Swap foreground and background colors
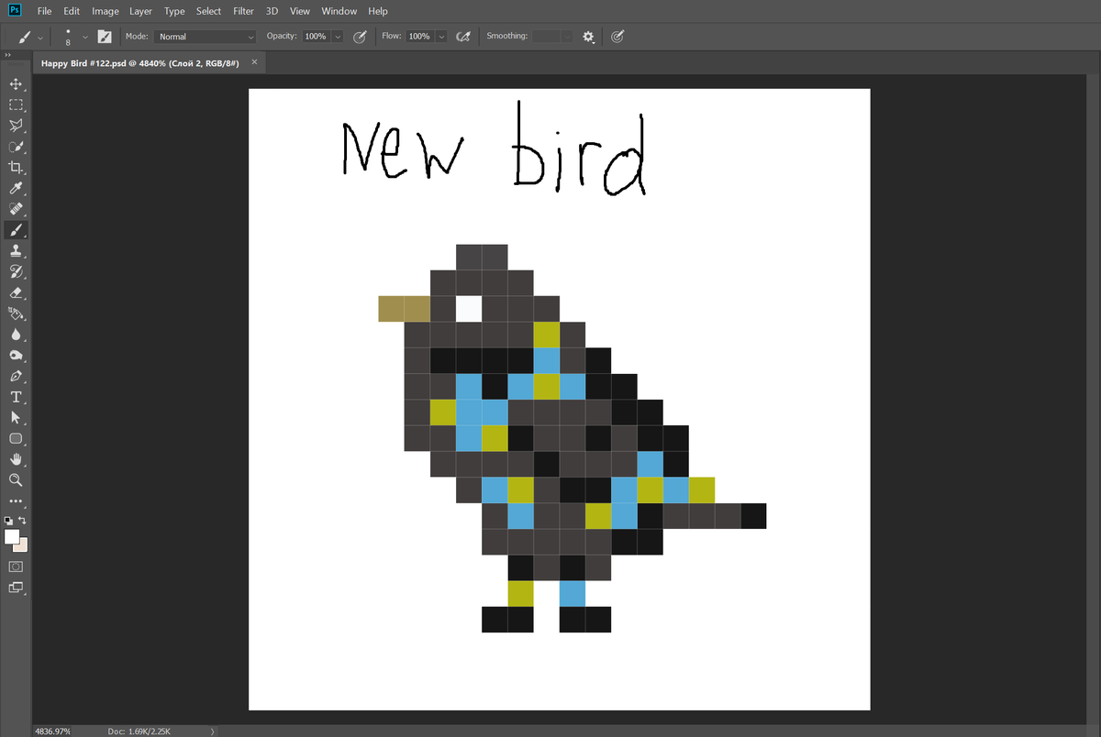The image size is (1101, 737). pyautogui.click(x=23, y=521)
